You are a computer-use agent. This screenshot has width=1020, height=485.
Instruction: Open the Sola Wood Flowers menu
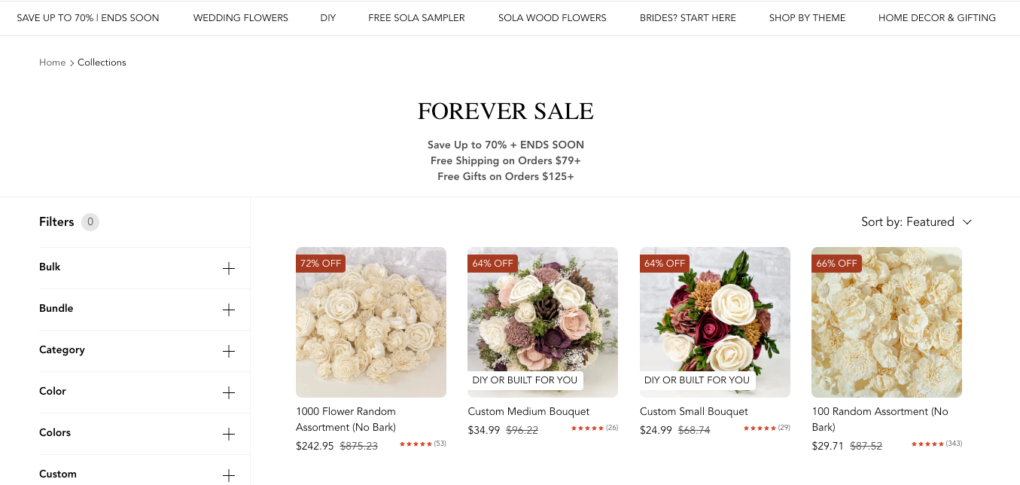pos(552,18)
